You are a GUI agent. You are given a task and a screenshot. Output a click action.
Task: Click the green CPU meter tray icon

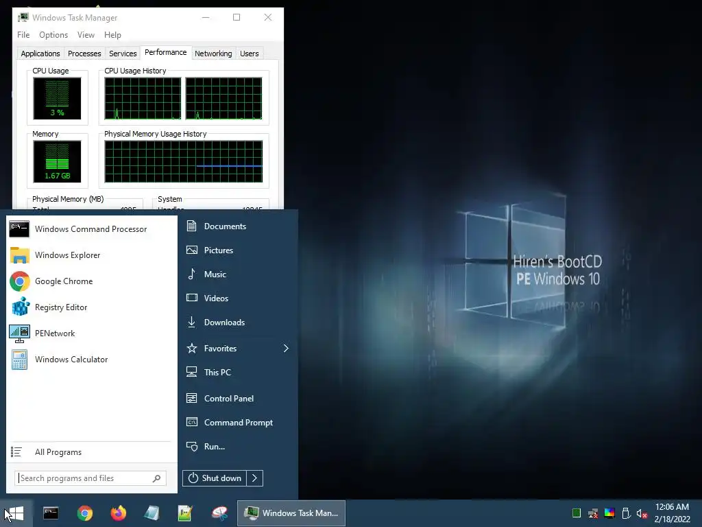coord(577,513)
